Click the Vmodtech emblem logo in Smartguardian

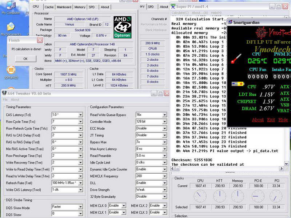(261, 33)
